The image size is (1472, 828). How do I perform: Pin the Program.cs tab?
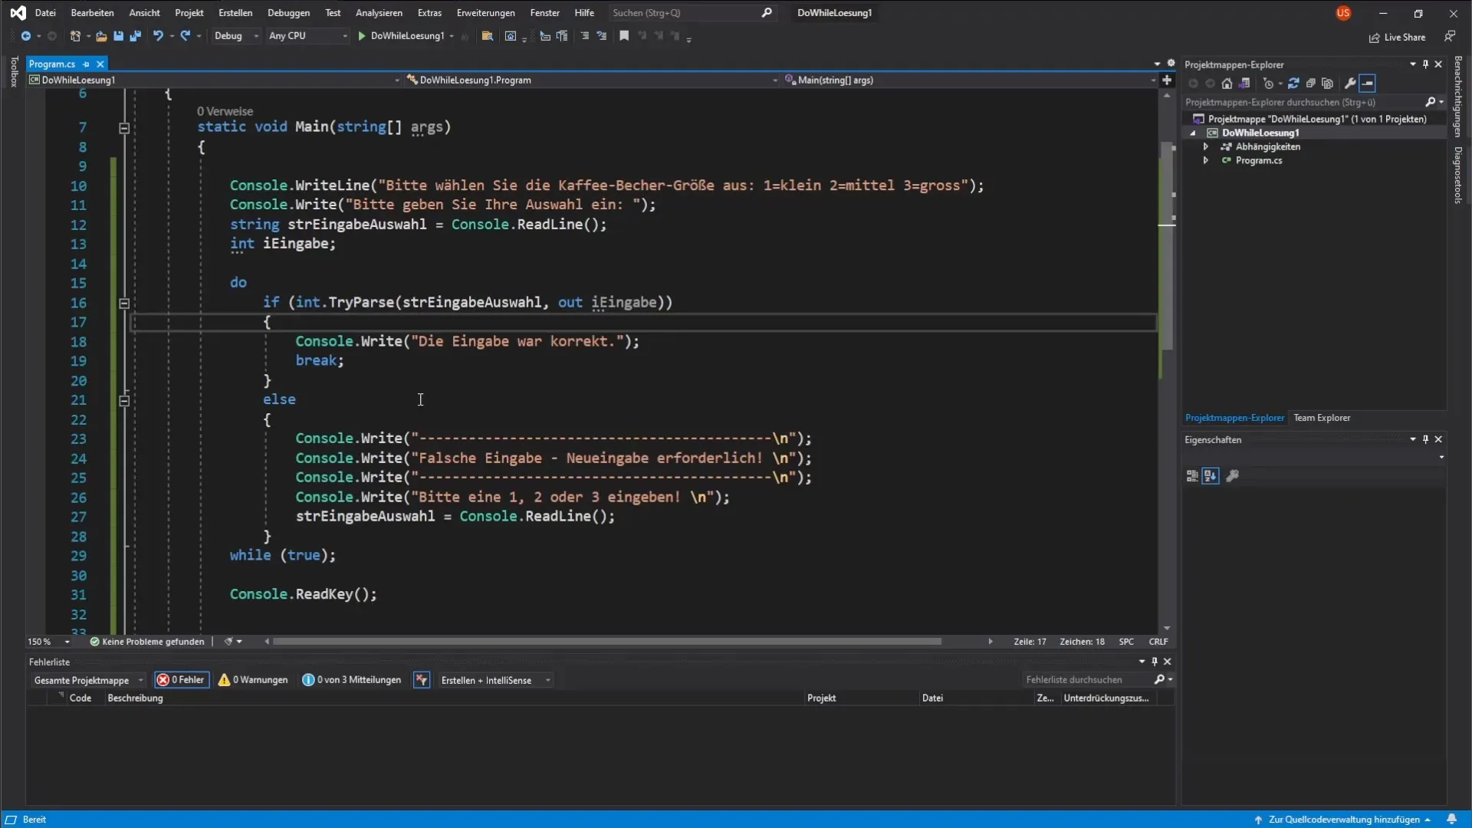[86, 64]
